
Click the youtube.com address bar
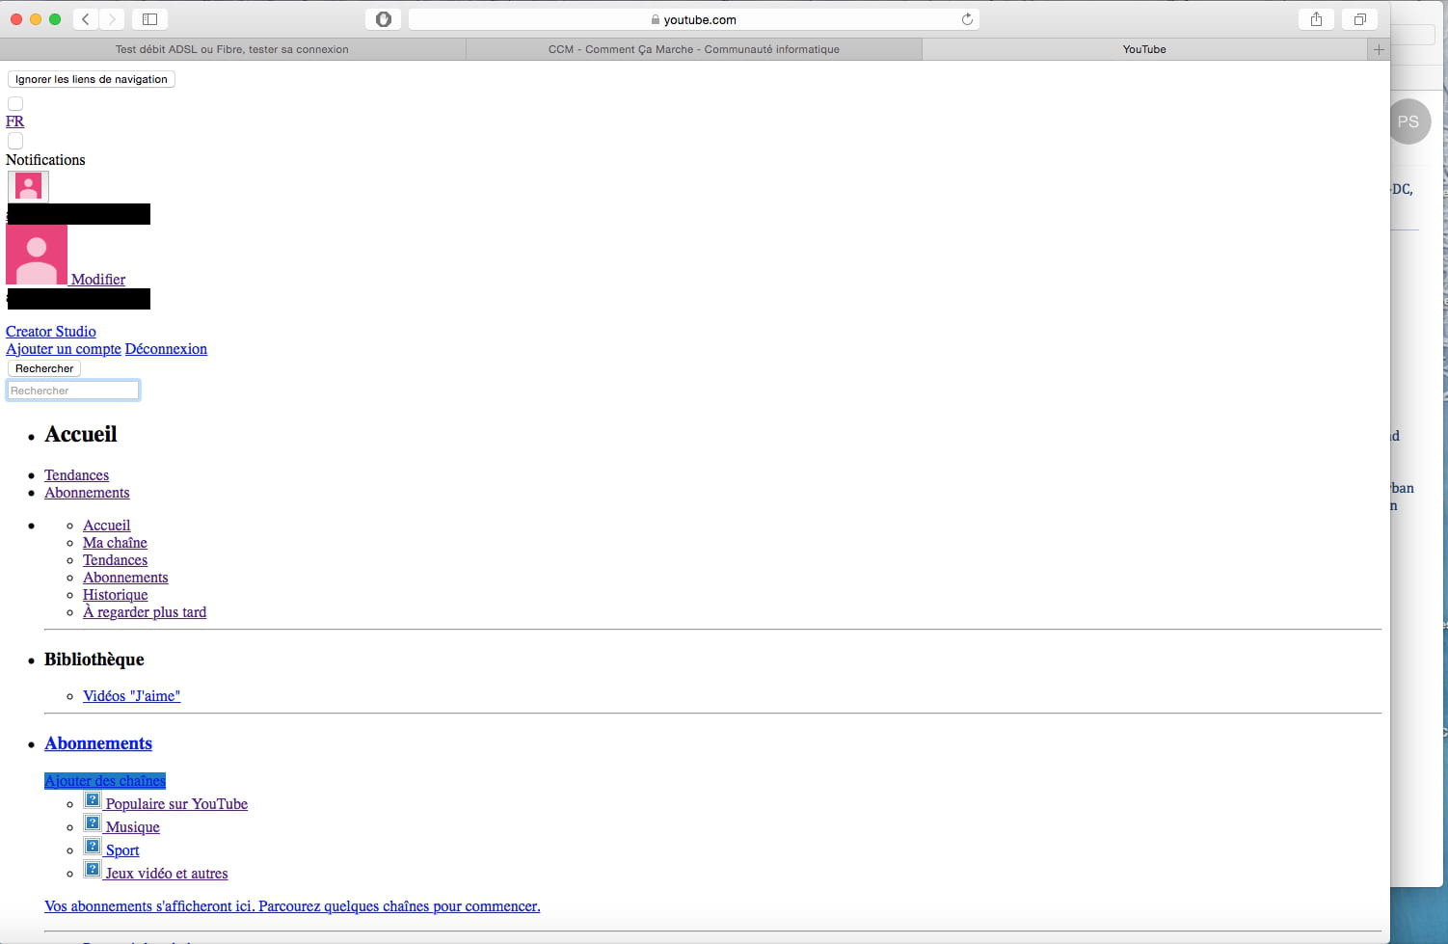[694, 19]
